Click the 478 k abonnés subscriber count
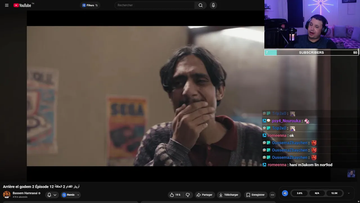Image resolution: width=360 pixels, height=203 pixels. 20,197
